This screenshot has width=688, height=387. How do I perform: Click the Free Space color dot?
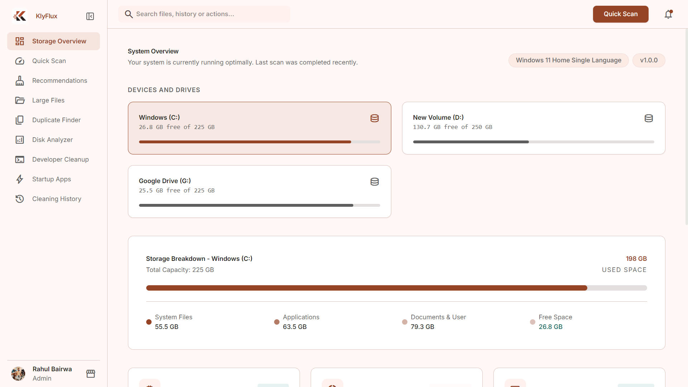(x=532, y=322)
